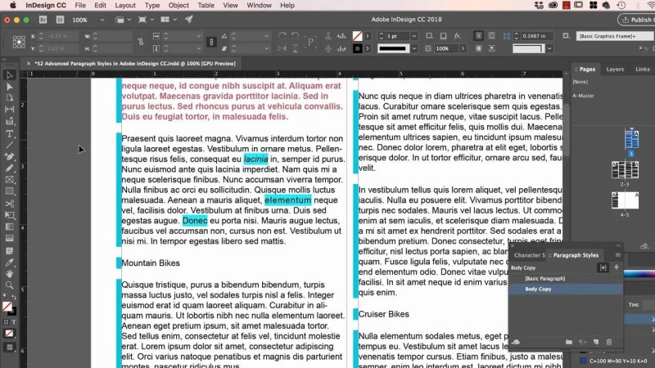This screenshot has width=655, height=368.
Task: Open the corner options shape dropdown
Action: (549, 48)
